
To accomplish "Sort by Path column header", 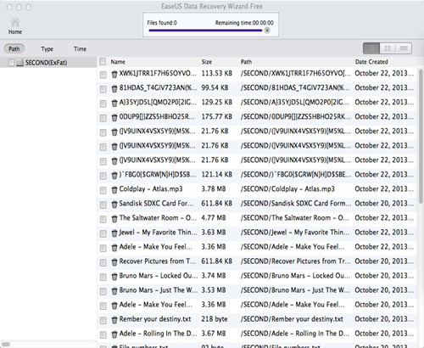I will coord(246,62).
